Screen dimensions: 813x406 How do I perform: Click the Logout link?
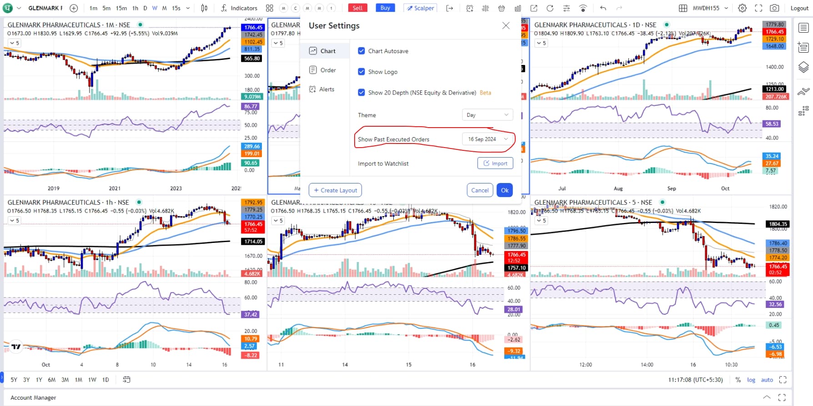pyautogui.click(x=799, y=8)
